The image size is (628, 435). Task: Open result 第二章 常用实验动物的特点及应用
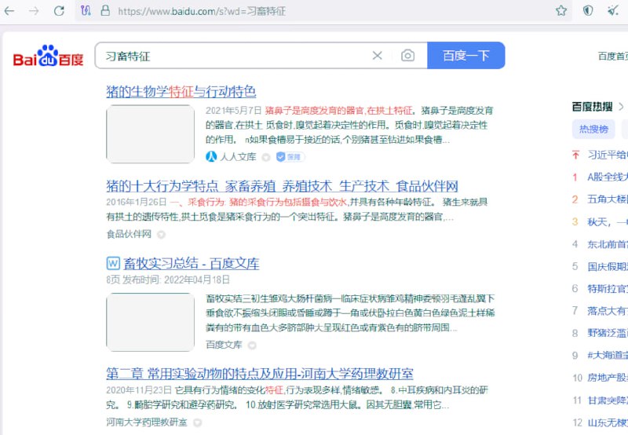(x=260, y=374)
